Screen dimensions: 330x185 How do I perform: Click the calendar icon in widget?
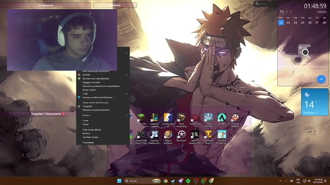282,12
